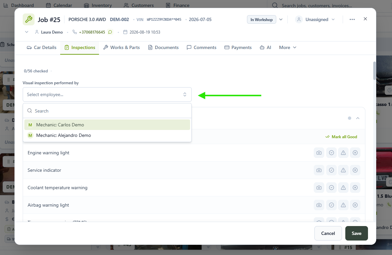Open the Comments tab
This screenshot has width=392, height=255.
click(x=202, y=48)
